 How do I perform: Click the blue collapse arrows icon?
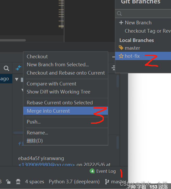18,68
